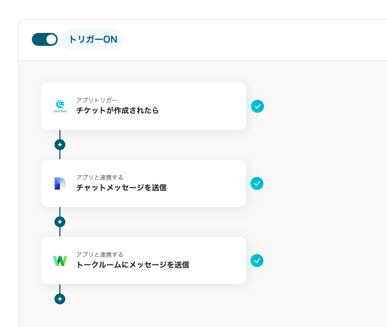
Task: Click アプリと連携する label above チャットメッセージを送信
Action: 99,177
